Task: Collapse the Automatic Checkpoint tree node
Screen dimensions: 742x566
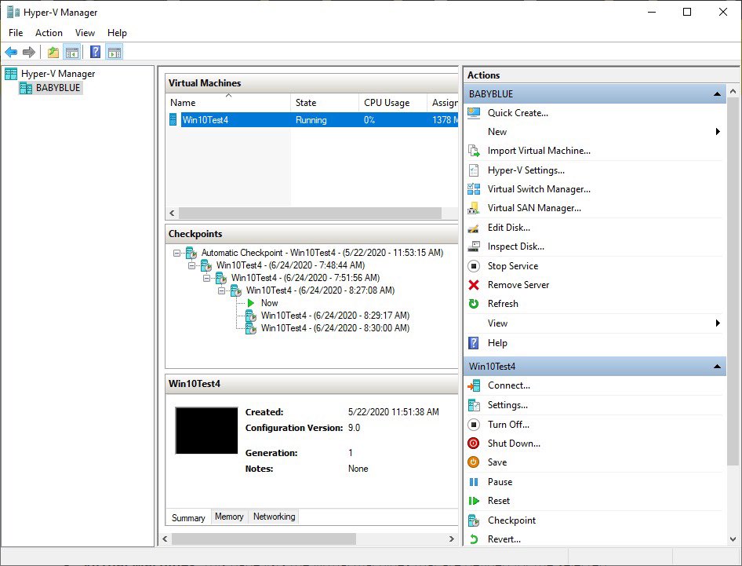Action: (176, 253)
